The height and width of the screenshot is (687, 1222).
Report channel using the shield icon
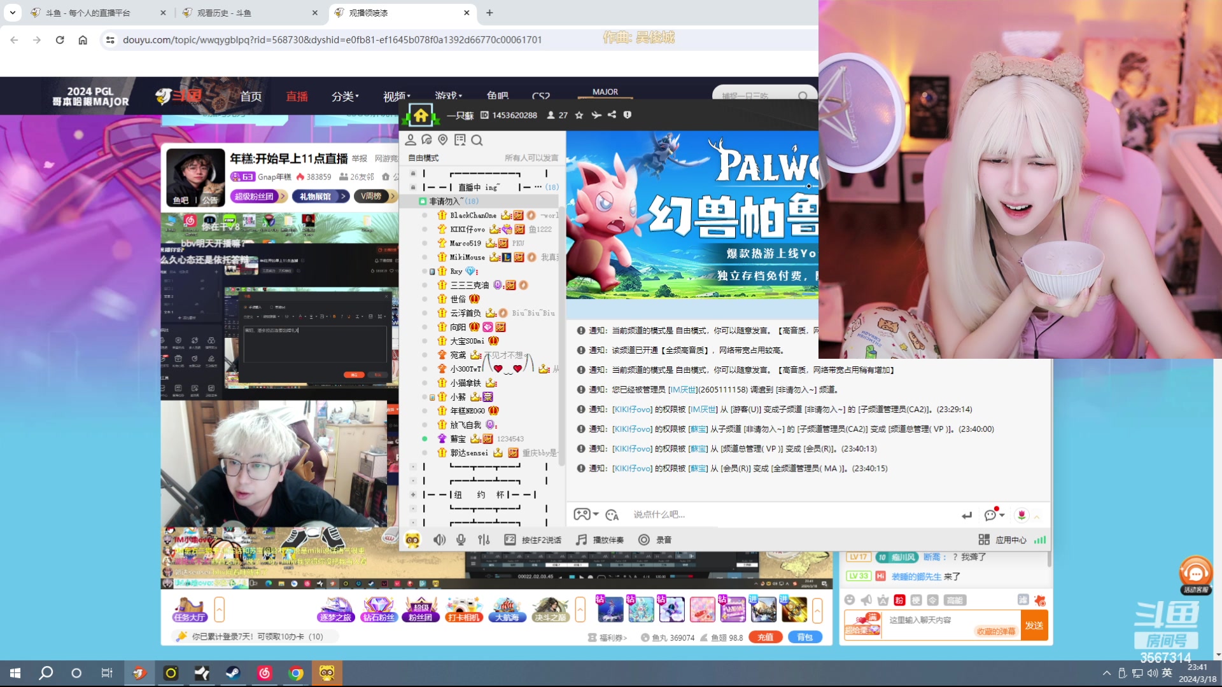pyautogui.click(x=628, y=115)
